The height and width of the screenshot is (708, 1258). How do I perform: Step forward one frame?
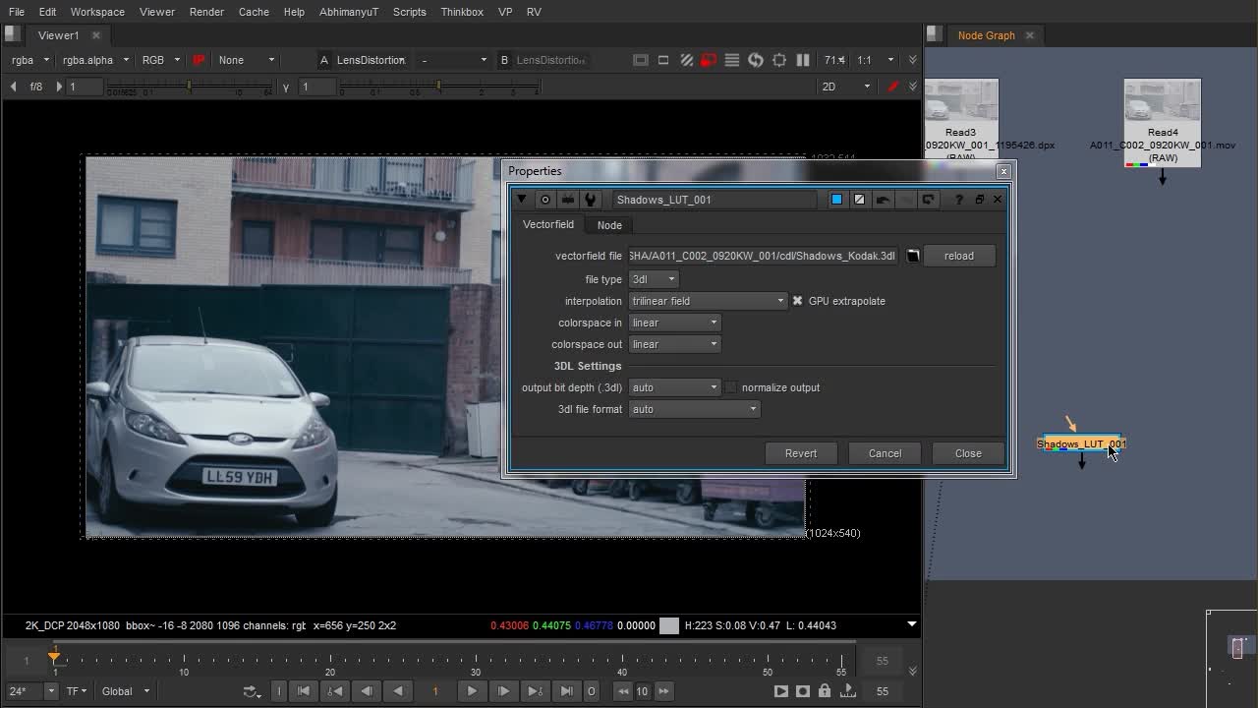(503, 691)
